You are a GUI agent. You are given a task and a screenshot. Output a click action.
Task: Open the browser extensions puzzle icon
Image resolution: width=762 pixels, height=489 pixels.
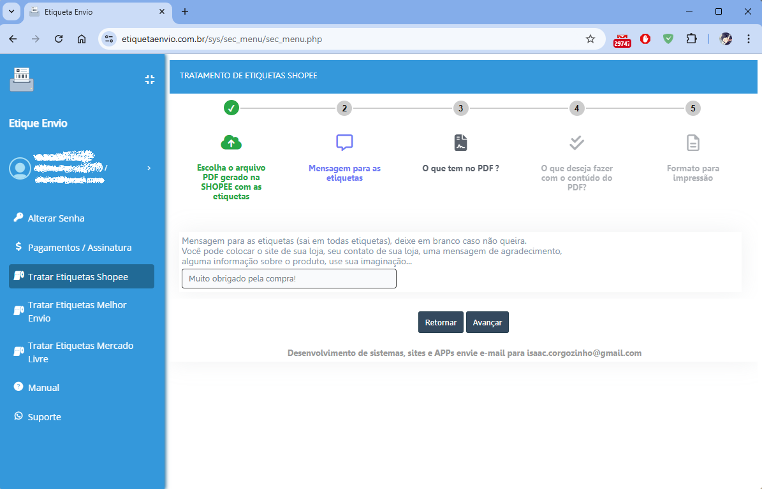pyautogui.click(x=691, y=39)
